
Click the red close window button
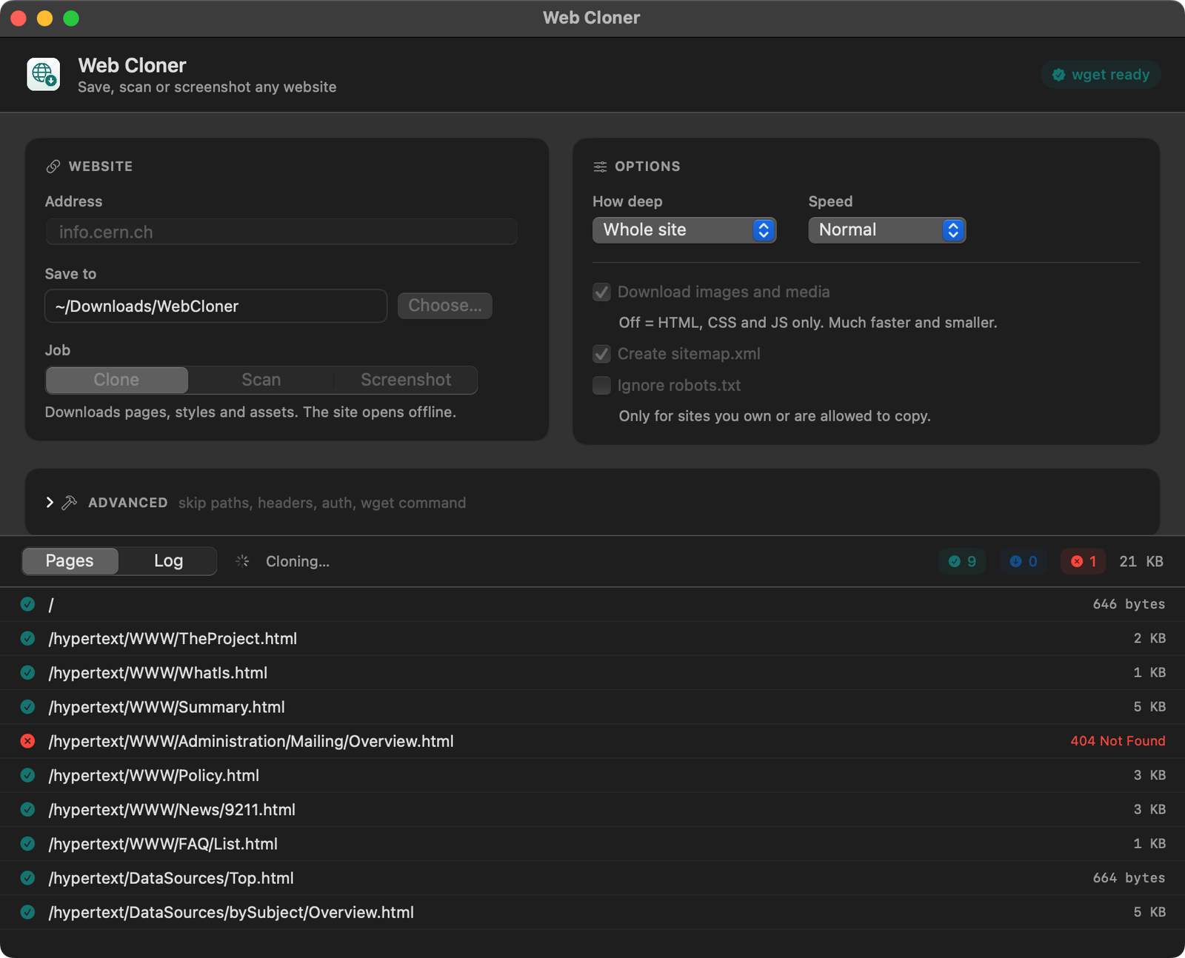(19, 18)
